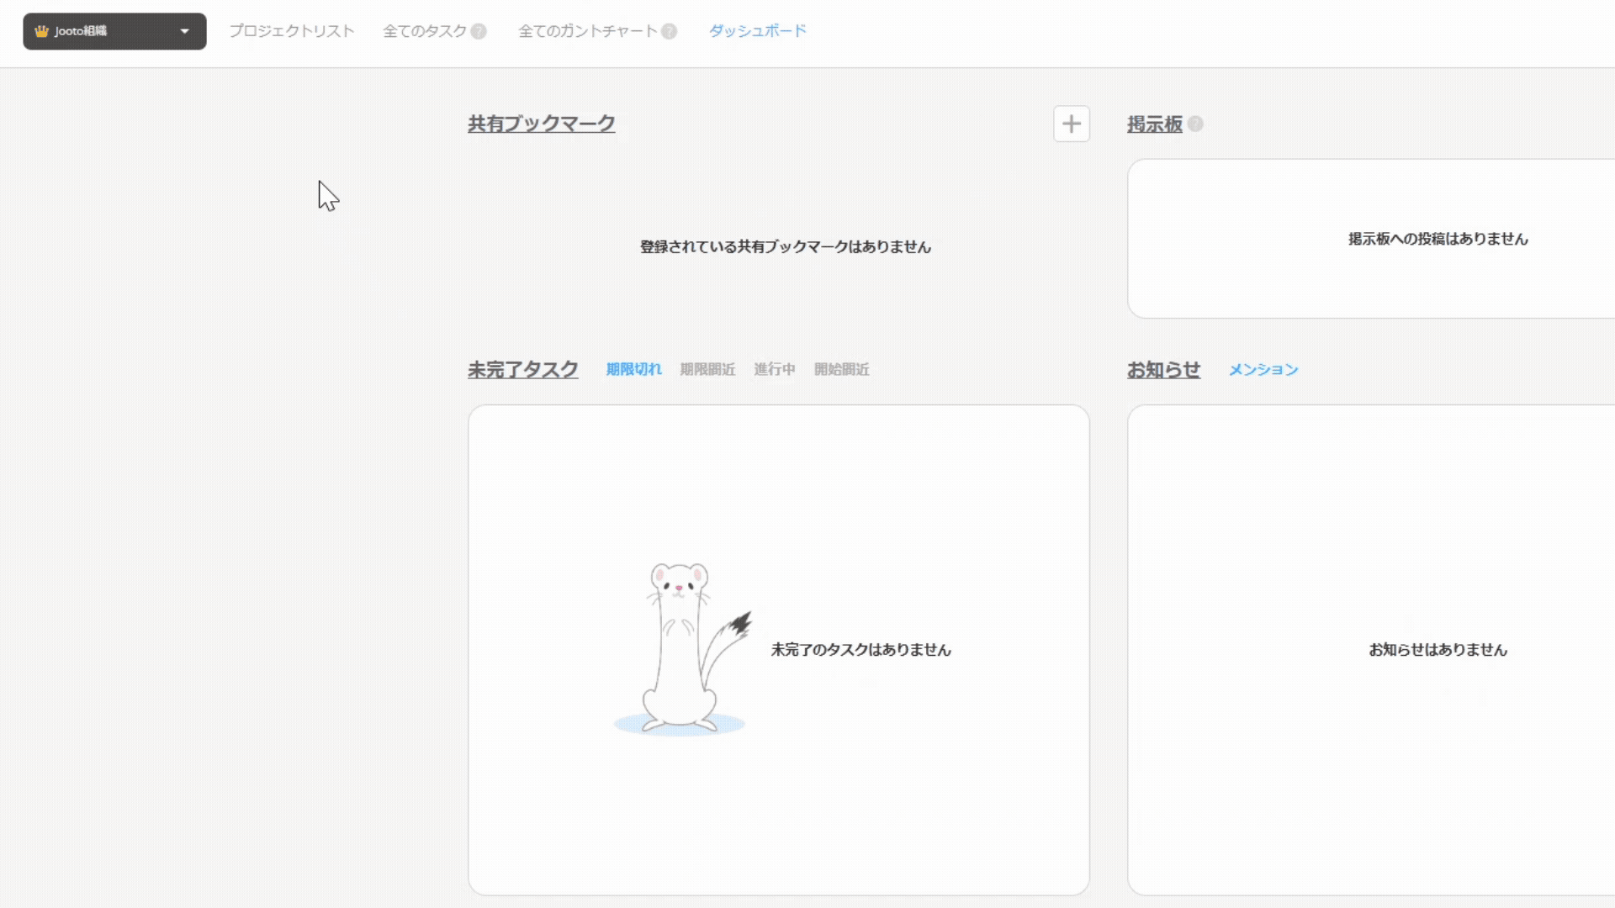Screen dimensions: 1615x908
Task: Click the crown icon in the organization selector
Action: pyautogui.click(x=41, y=31)
